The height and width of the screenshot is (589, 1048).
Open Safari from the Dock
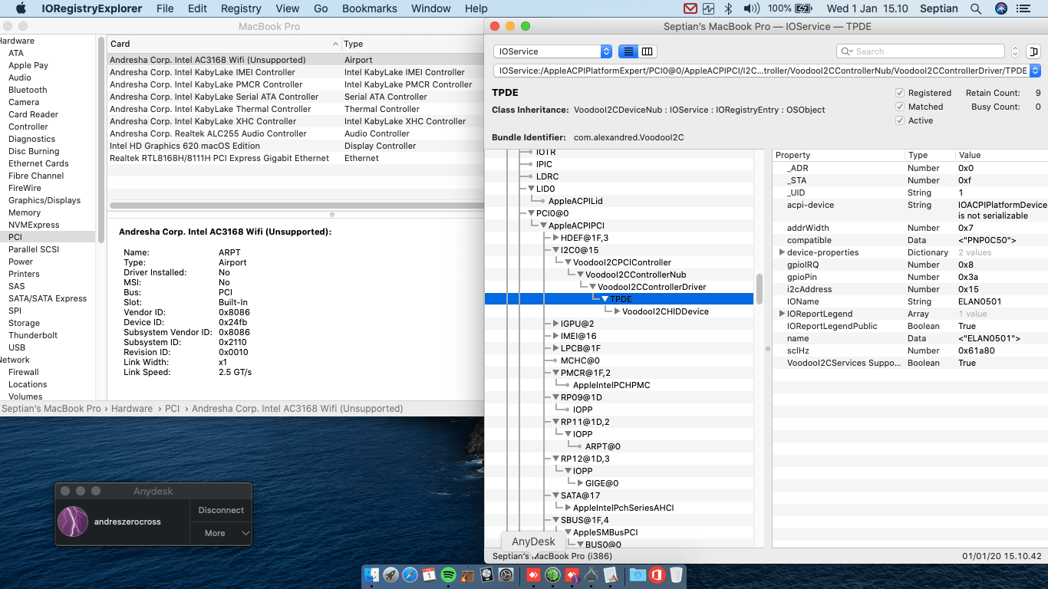(x=410, y=574)
